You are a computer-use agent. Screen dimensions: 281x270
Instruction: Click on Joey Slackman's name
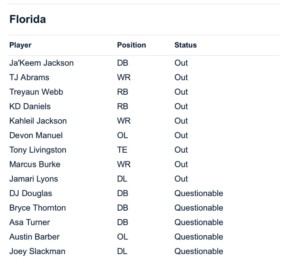(x=37, y=251)
